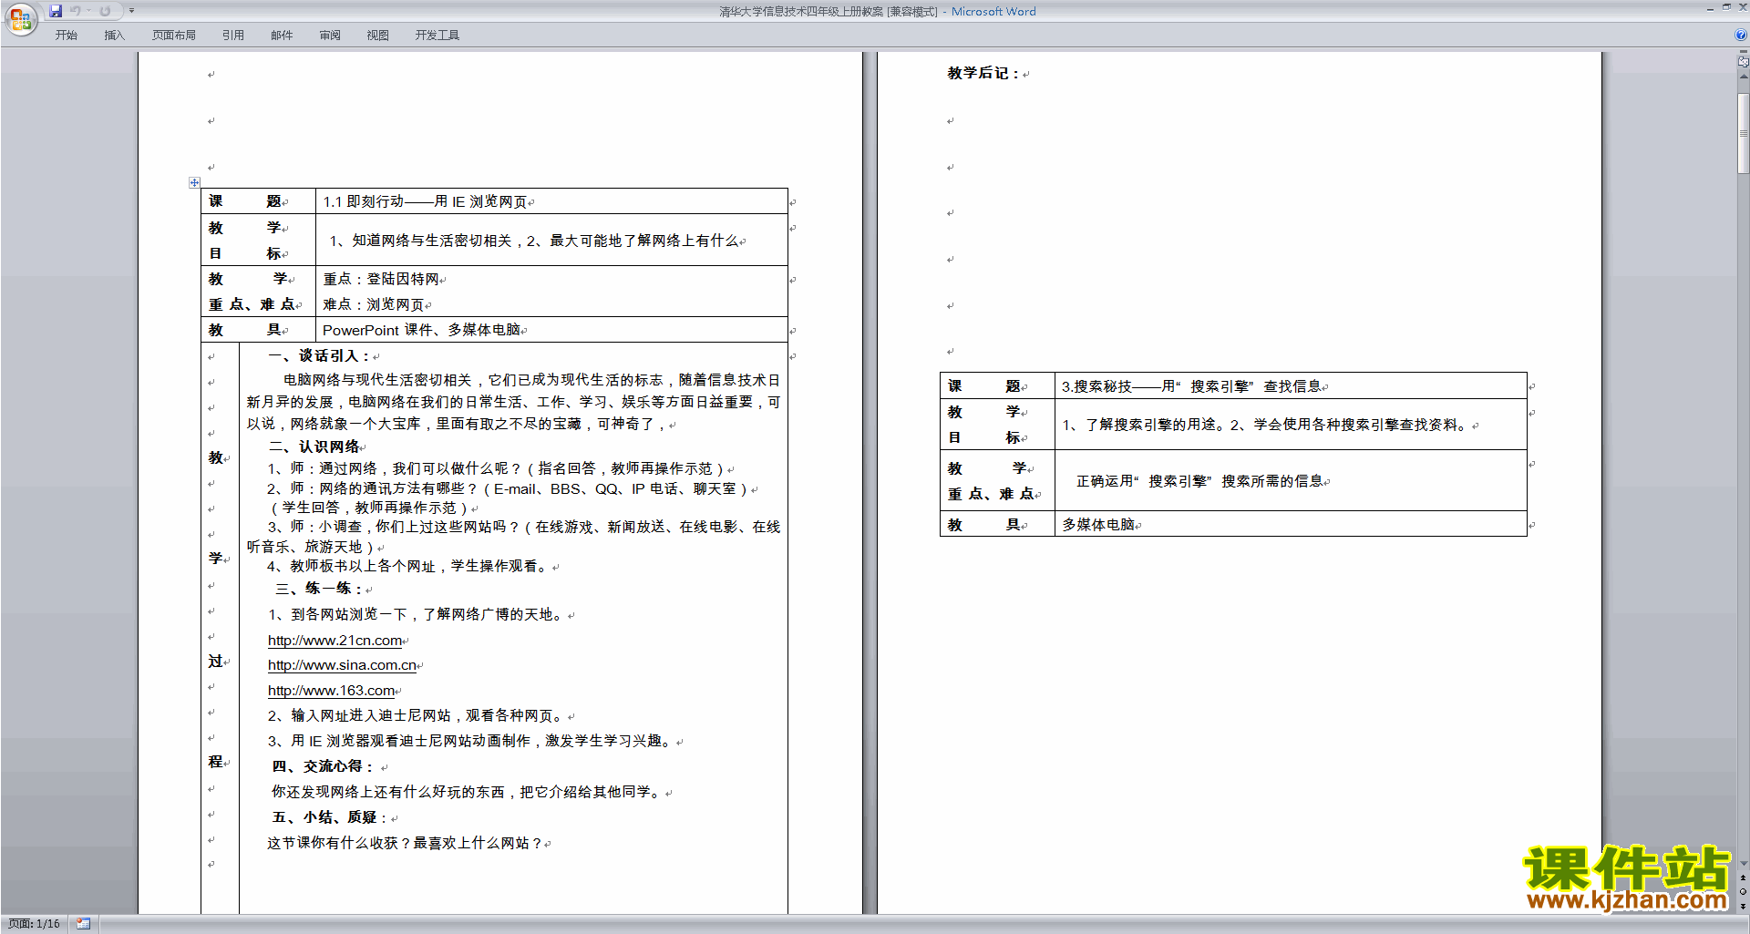Click the cell text 1.1 即刻行动——用 IE 浏览网页

[x=425, y=201]
